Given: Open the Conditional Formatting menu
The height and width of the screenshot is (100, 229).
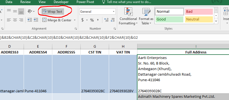Looking at the screenshot, I should [x=128, y=16].
